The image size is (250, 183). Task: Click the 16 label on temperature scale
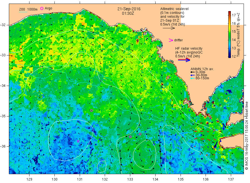234,23
